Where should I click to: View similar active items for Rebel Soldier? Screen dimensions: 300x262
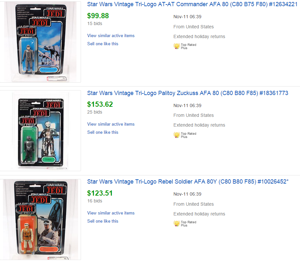[111, 213]
